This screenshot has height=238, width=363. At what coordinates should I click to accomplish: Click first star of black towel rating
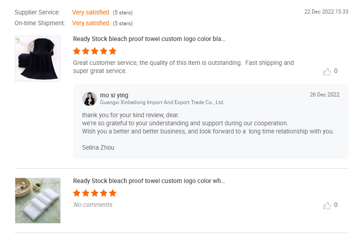click(x=77, y=51)
